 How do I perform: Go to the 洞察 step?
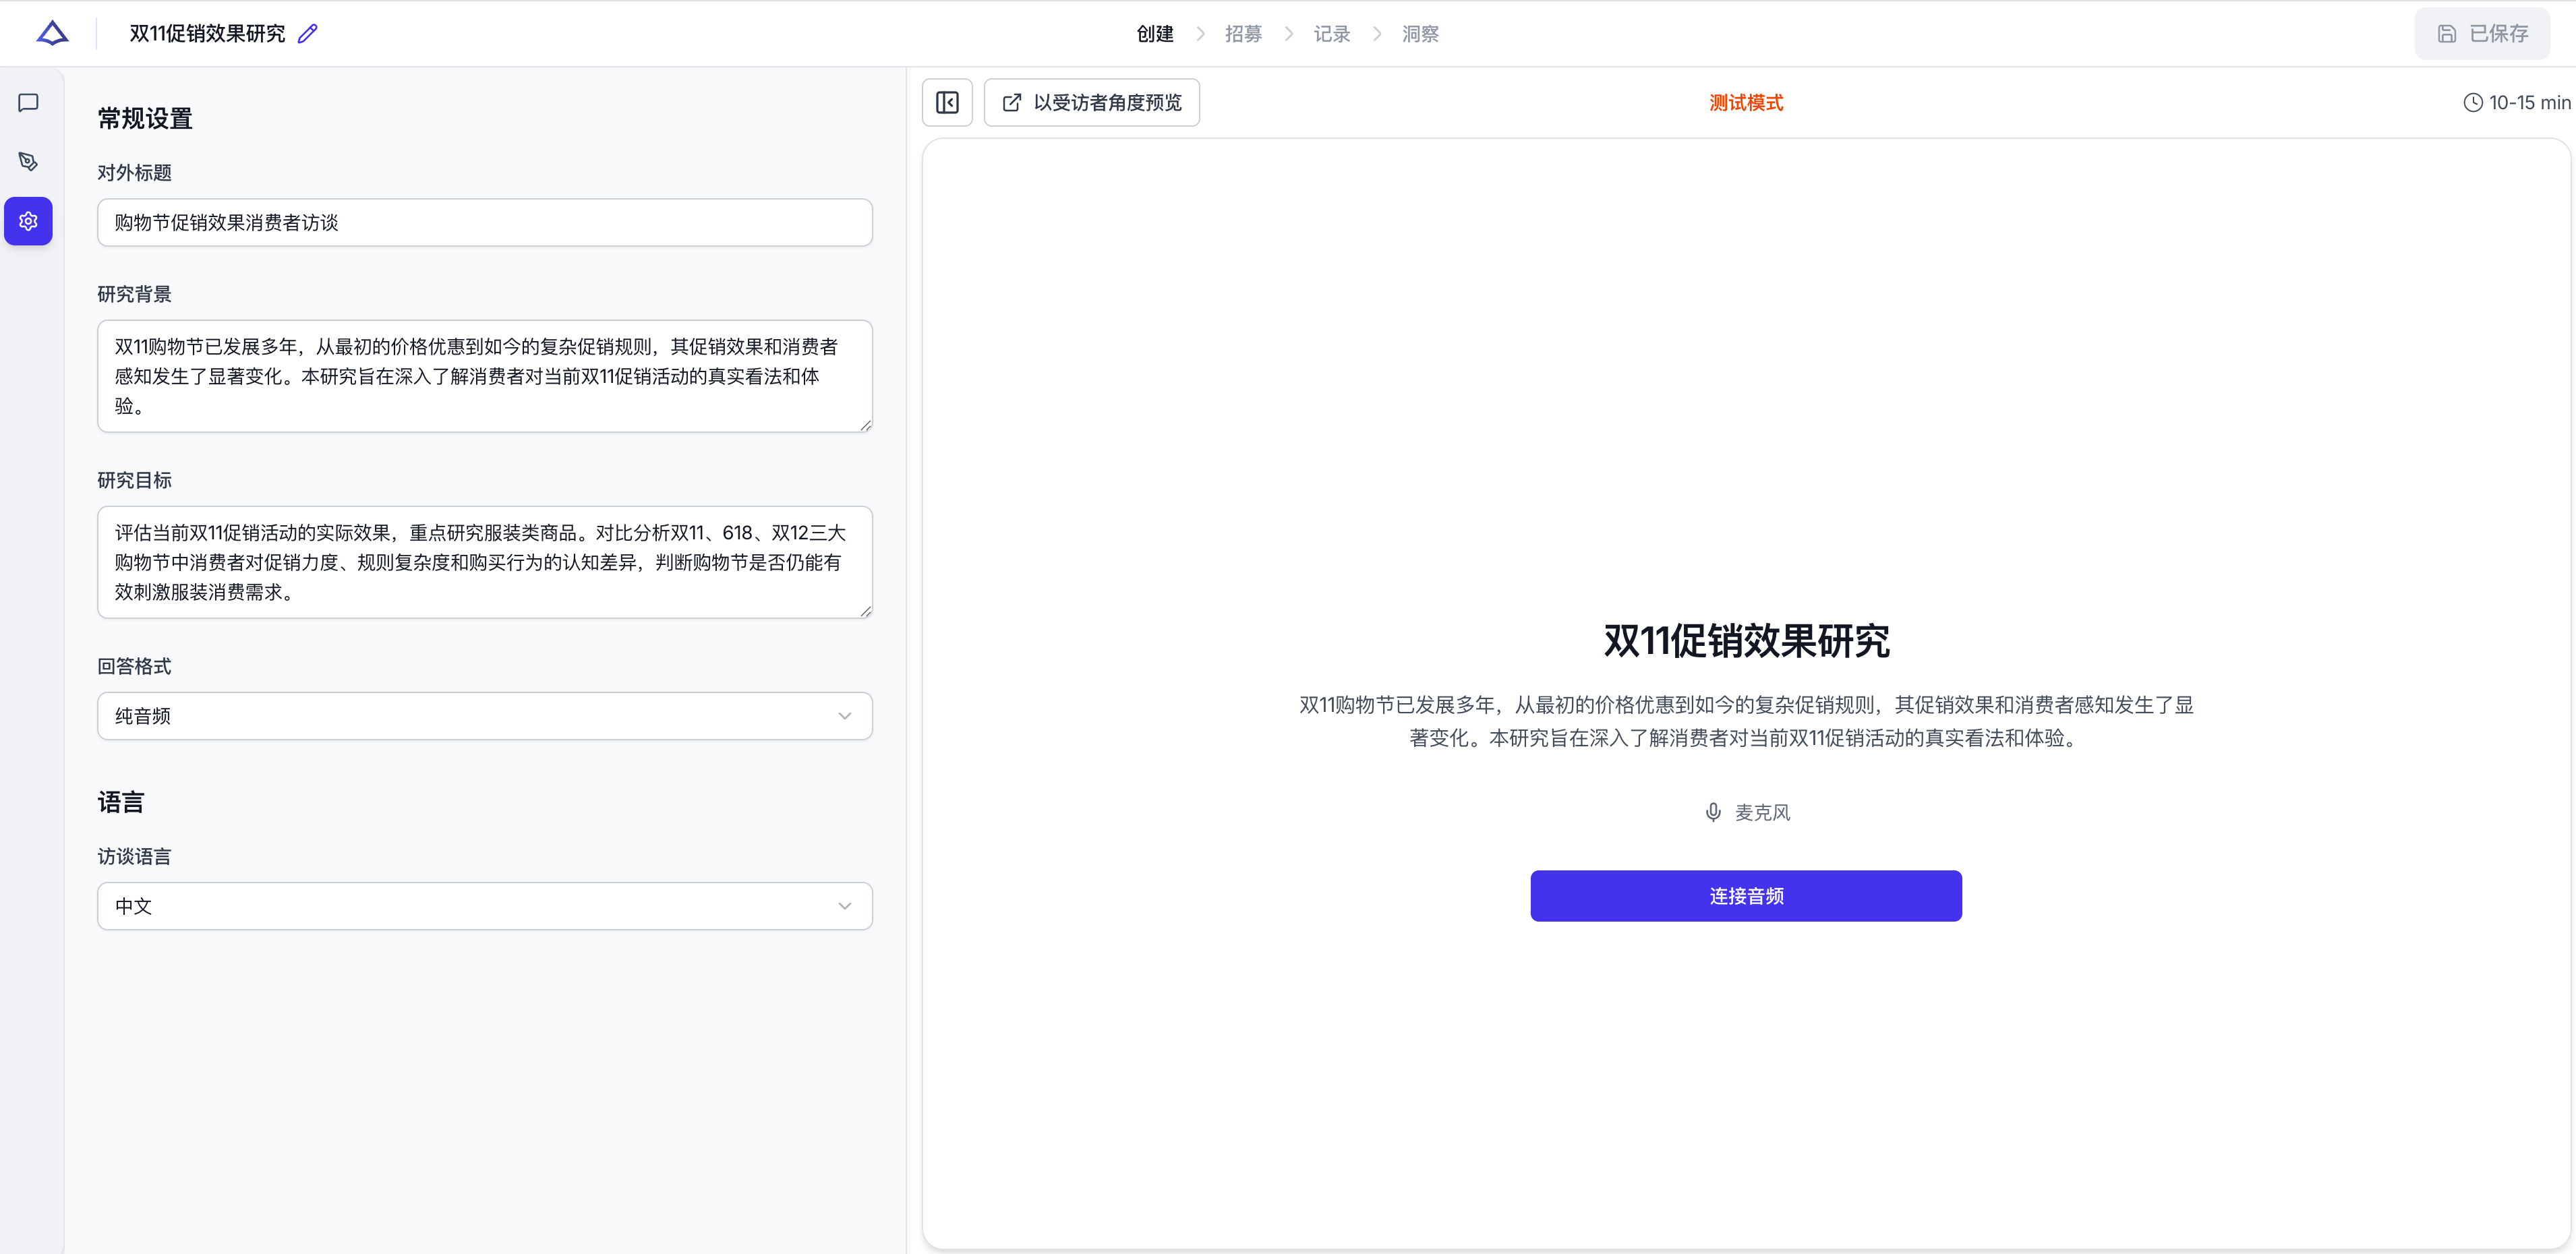pos(1420,34)
